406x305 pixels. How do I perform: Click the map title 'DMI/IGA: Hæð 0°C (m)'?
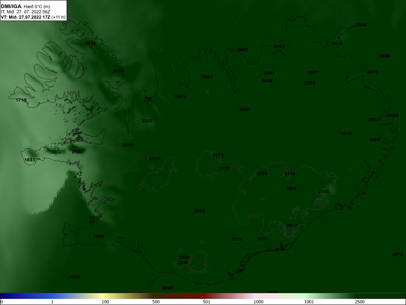coord(26,7)
